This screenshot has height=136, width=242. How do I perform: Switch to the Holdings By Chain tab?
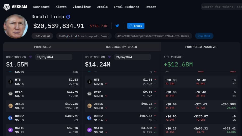pos(121,47)
